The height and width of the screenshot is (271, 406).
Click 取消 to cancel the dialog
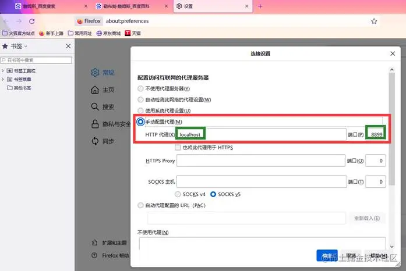(351, 256)
